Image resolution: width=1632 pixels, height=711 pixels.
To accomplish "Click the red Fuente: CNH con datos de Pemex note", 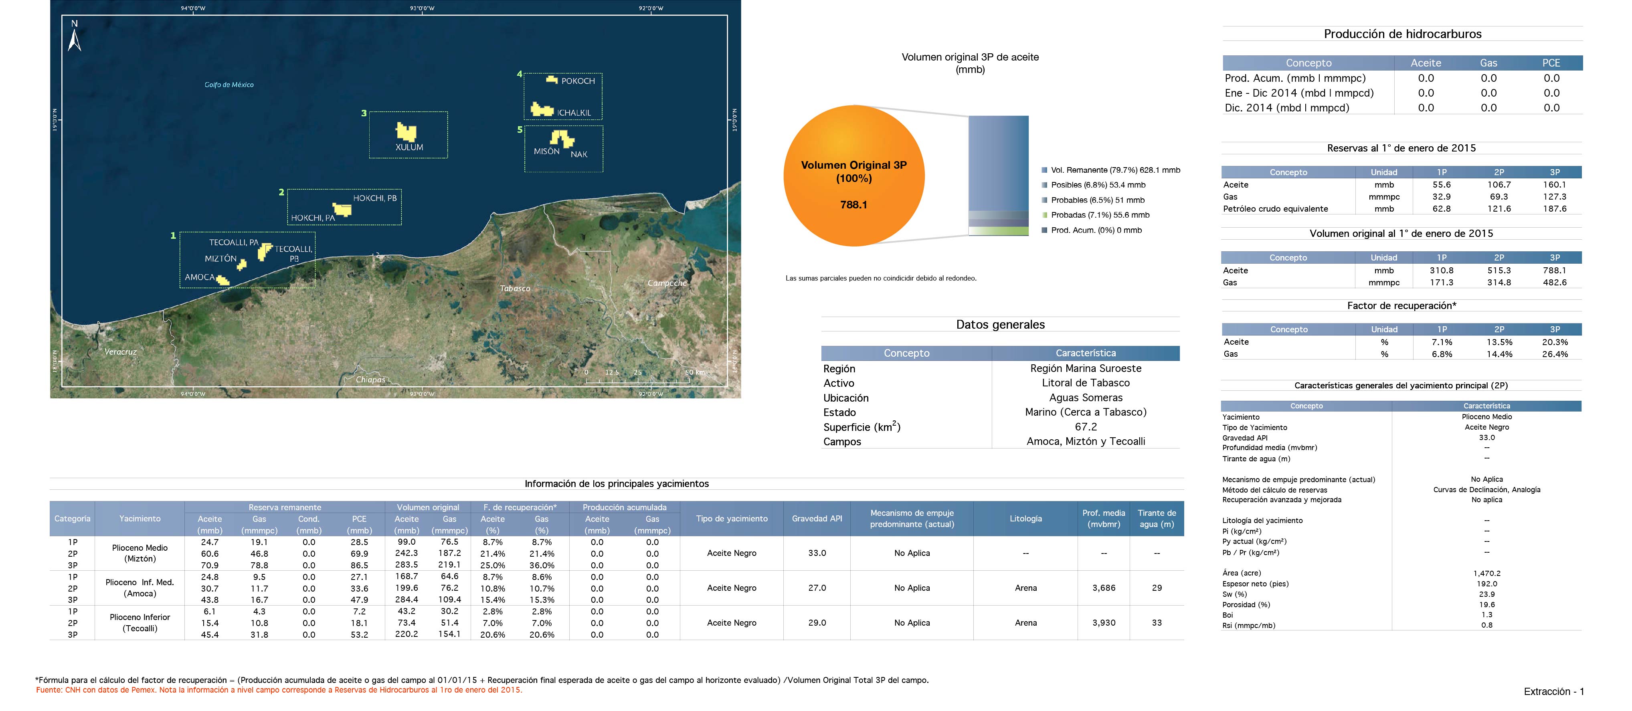I will coord(279,690).
